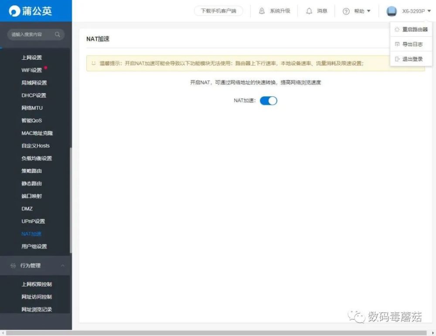The image size is (436, 336).
Task: Select 导出日志 from the account menu
Action: (x=412, y=44)
